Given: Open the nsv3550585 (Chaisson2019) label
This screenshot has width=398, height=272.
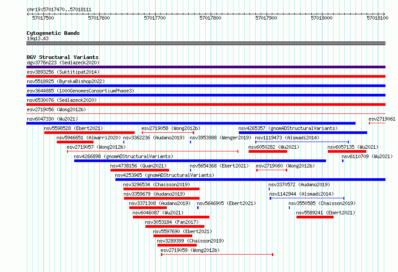Looking at the screenshot, I should coord(322,203).
